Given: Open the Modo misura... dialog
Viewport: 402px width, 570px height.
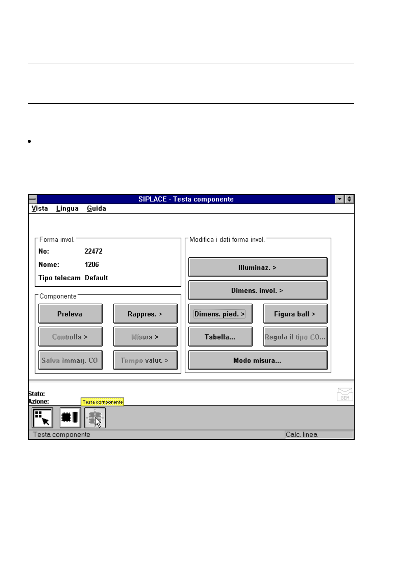Looking at the screenshot, I should [258, 360].
